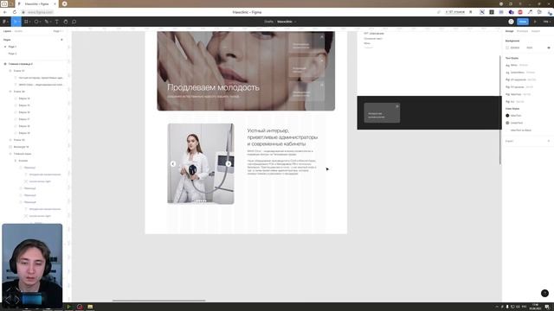Select the Pen tool
Screen dimensions: 554x311
(47, 22)
